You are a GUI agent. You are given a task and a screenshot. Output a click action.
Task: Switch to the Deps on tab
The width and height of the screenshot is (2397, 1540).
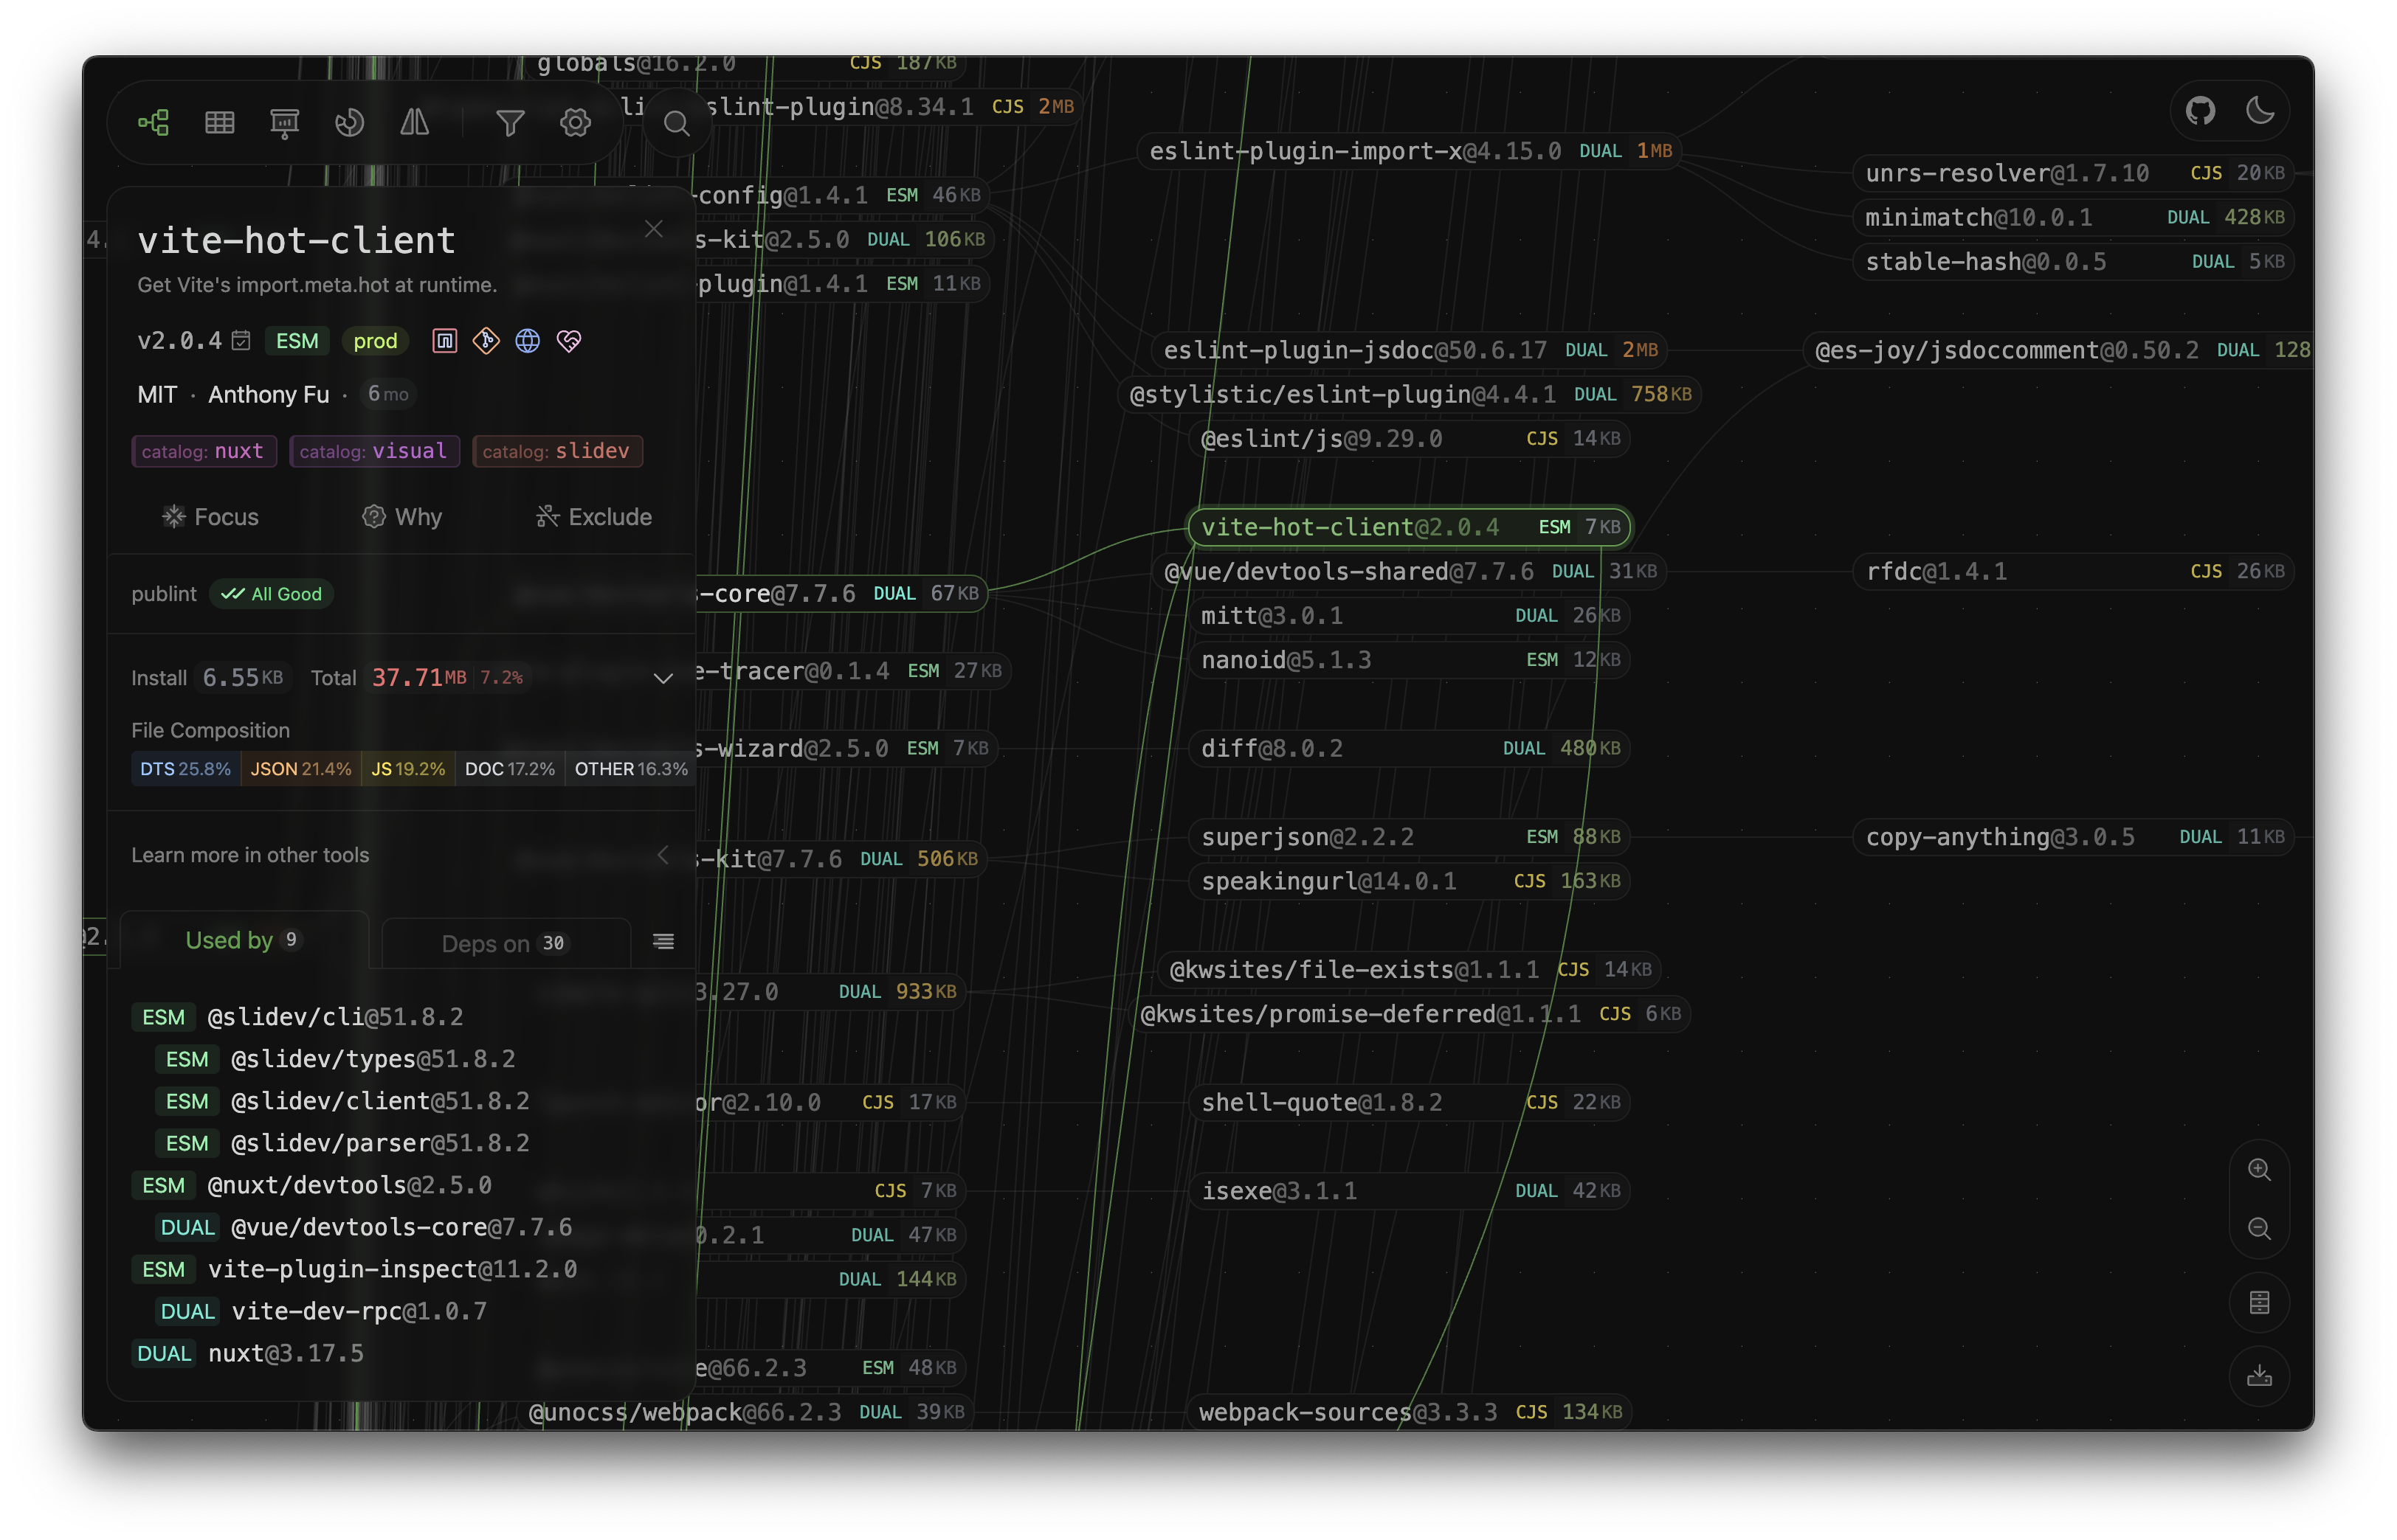click(x=506, y=943)
